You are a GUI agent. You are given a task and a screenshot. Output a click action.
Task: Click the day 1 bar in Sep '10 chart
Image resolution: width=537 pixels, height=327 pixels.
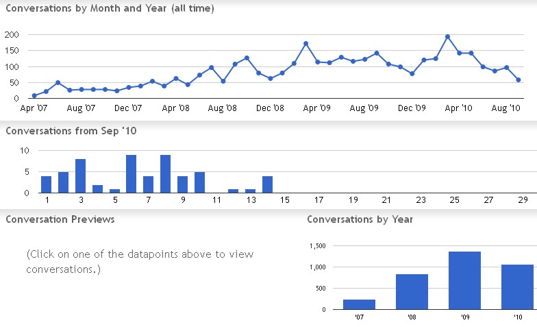click(x=47, y=184)
